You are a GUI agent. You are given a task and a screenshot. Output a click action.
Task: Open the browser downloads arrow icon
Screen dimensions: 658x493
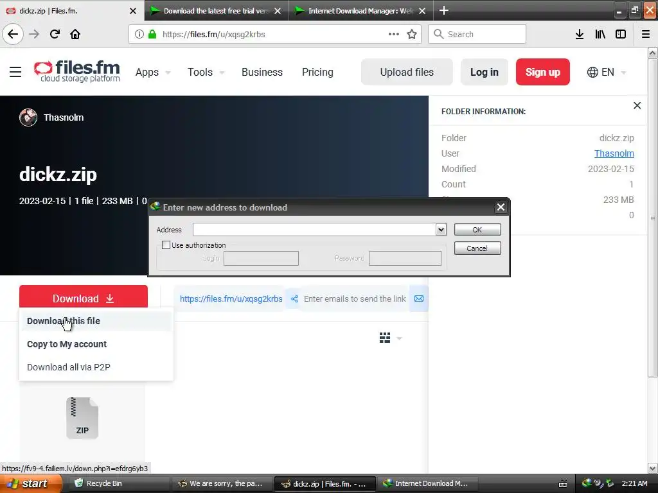click(x=580, y=34)
